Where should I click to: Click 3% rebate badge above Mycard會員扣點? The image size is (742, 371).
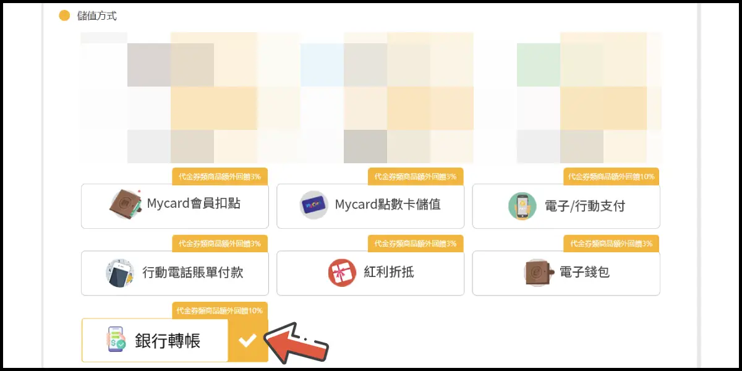220,176
